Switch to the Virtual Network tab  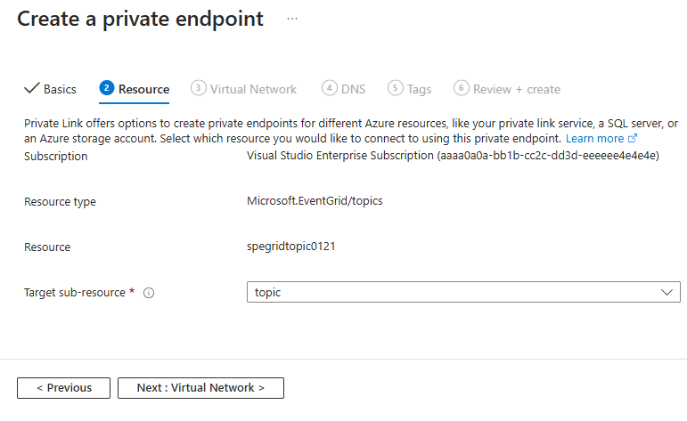click(x=253, y=89)
